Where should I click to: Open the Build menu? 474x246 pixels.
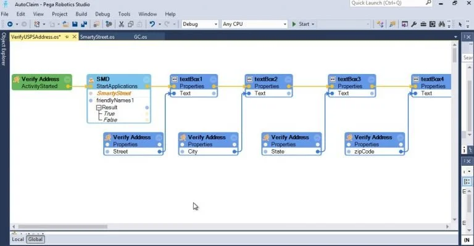[x=81, y=14]
